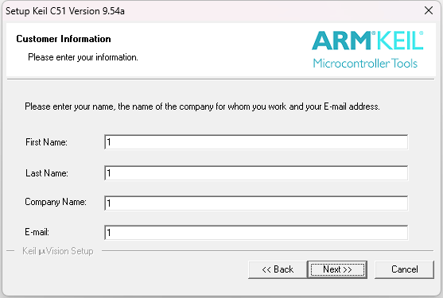This screenshot has width=443, height=298.
Task: Click the Company Name label
Action: 56,202
